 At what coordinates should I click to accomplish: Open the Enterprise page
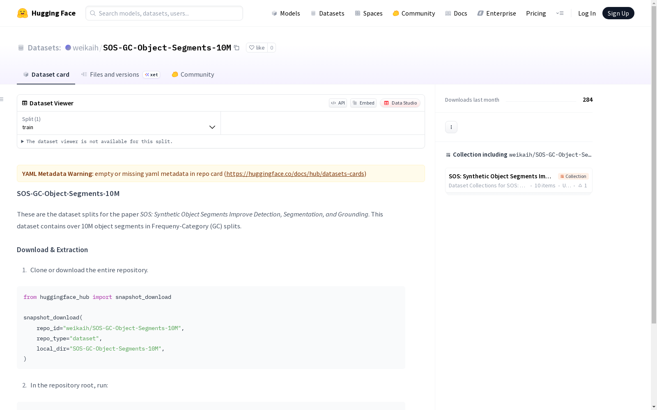pos(497,13)
